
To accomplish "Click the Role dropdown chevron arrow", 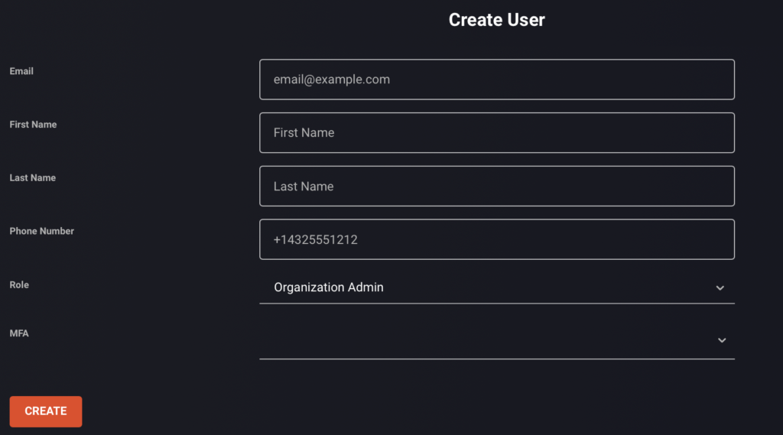I will point(720,287).
